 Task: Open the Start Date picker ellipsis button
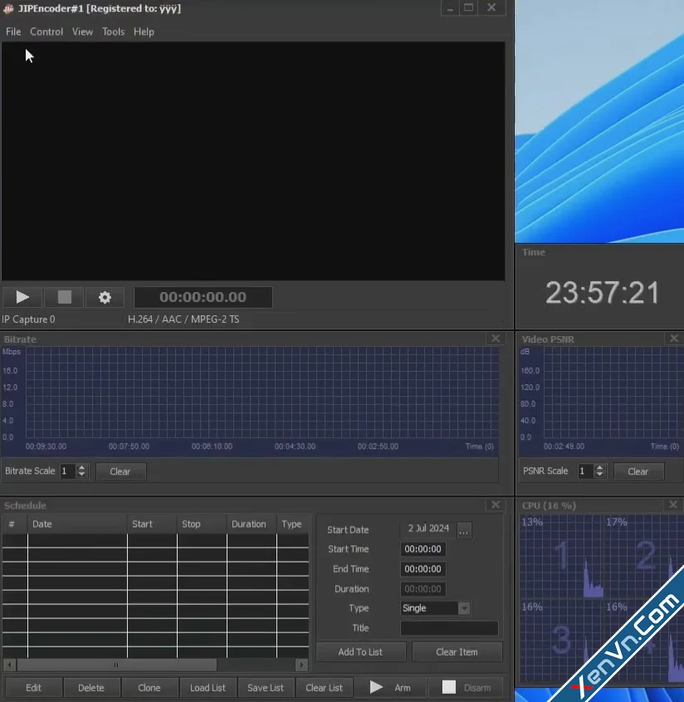[464, 531]
